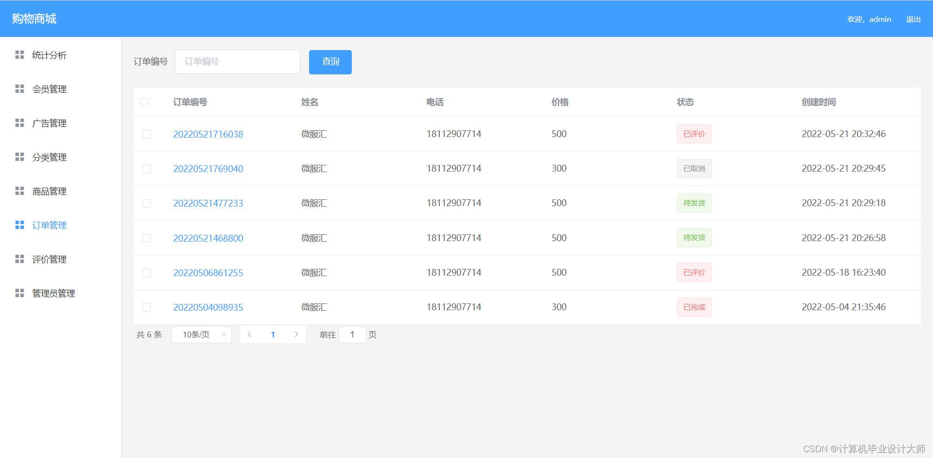Open order link 20220506861255
Viewport: 933px width, 458px height.
[x=208, y=273]
